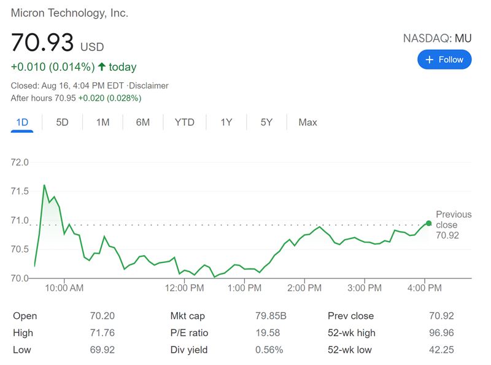The image size is (491, 365).
Task: Click the Micron Technology, Inc. title
Action: [69, 13]
